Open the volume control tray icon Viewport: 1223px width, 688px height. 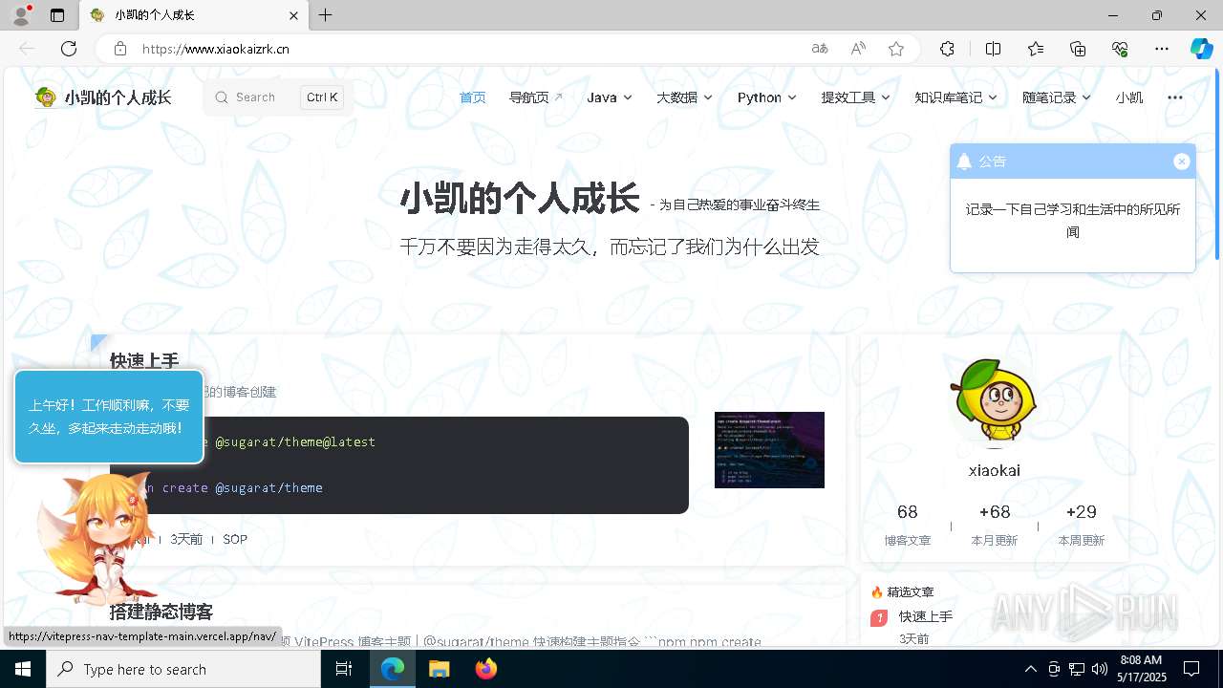[1099, 669]
